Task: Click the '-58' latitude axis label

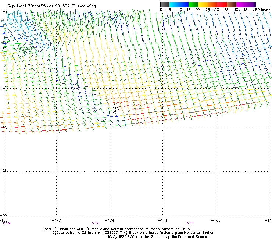Action: [3, 171]
